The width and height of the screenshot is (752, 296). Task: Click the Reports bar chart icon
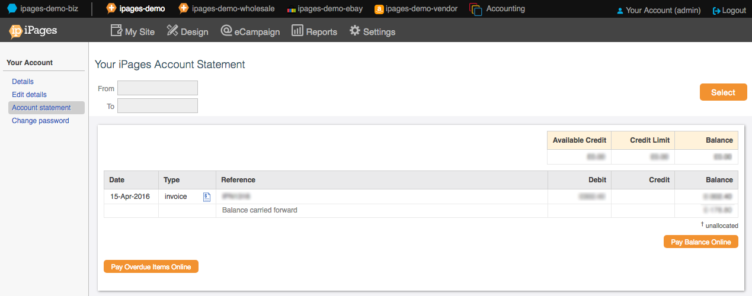[x=297, y=30]
